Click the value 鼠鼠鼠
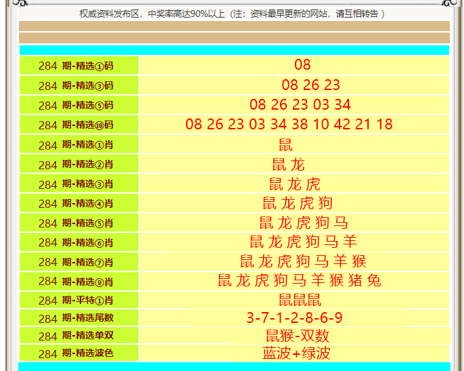This screenshot has height=371, width=464. (300, 300)
